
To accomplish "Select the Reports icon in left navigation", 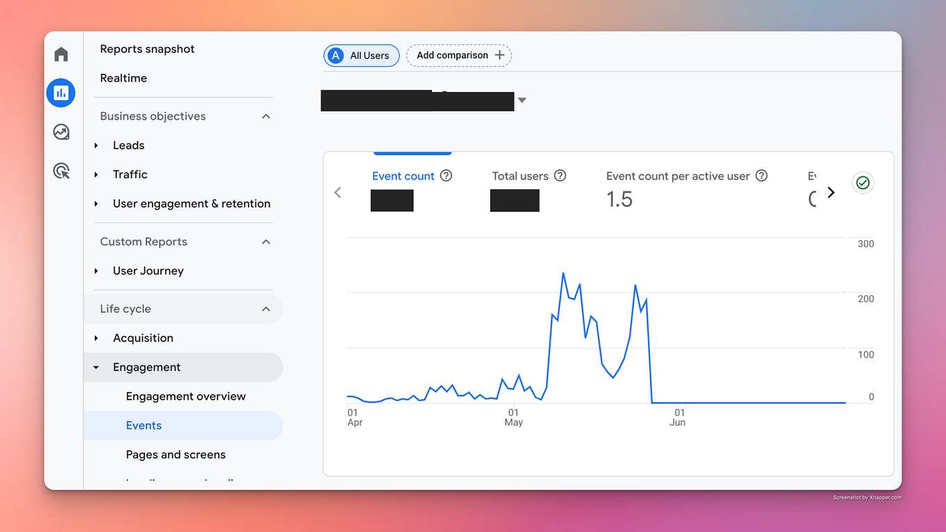I will click(61, 93).
